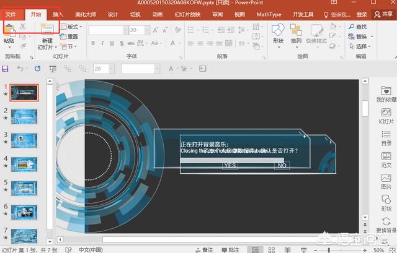Viewport: 397px width, 253px height.
Task: Open the 图片 (Pictures) sidebar icon
Action: 386,181
